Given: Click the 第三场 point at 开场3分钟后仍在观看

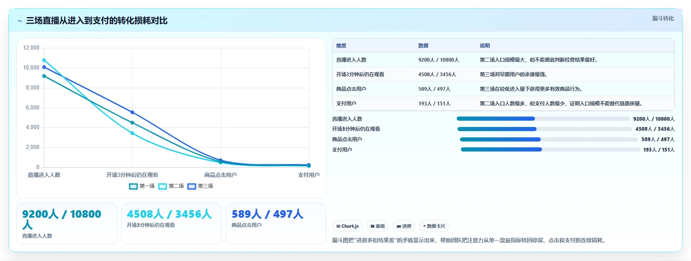Looking at the screenshot, I should click(x=132, y=112).
